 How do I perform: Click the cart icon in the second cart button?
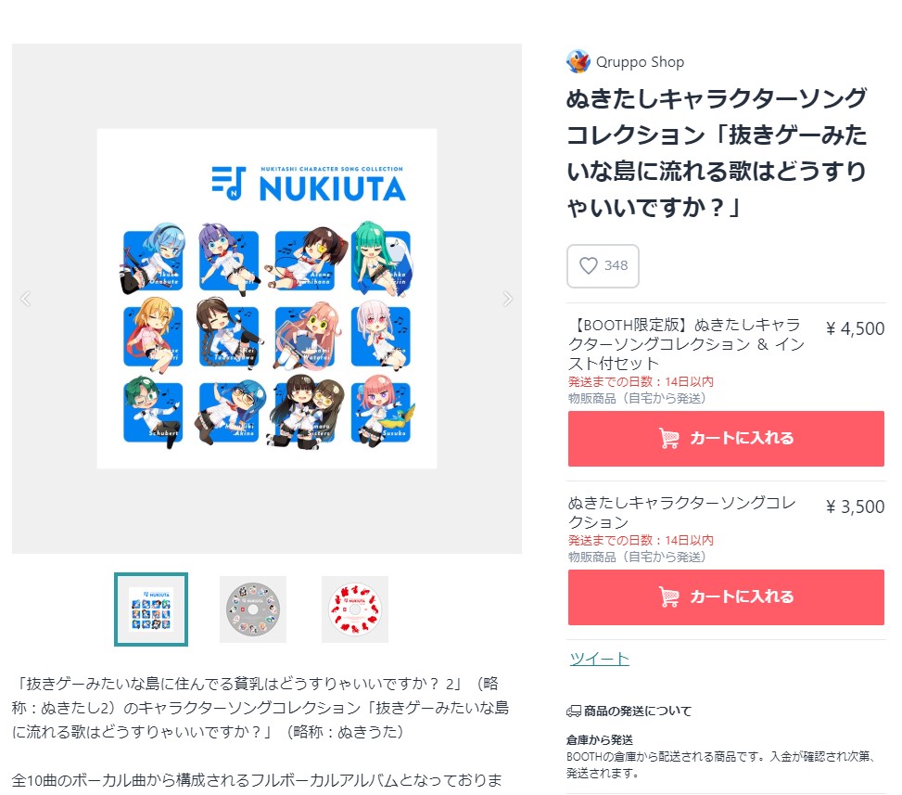click(669, 597)
